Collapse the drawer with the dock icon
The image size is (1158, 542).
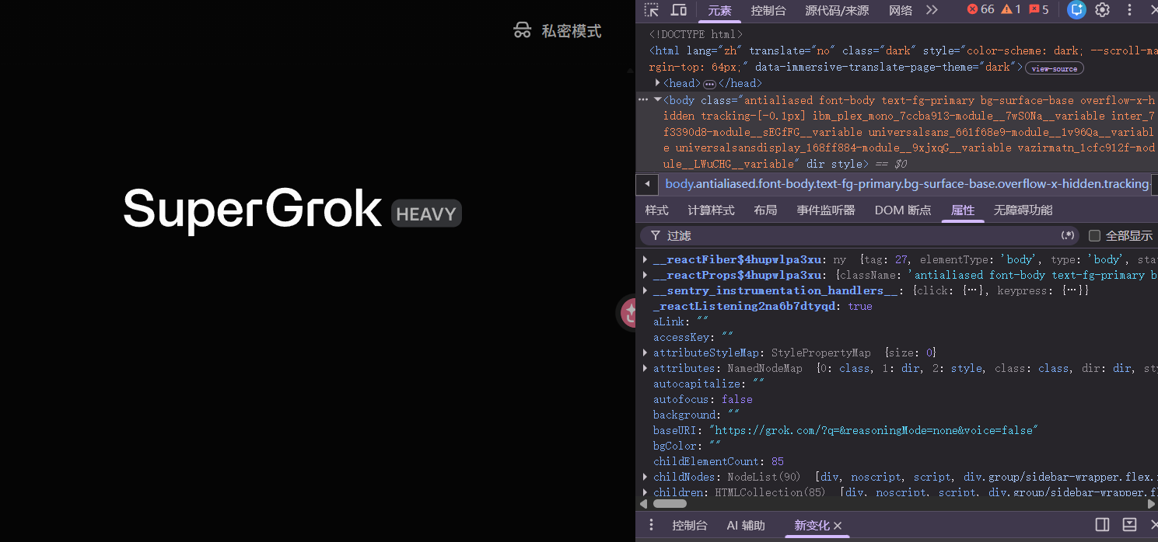click(1129, 525)
